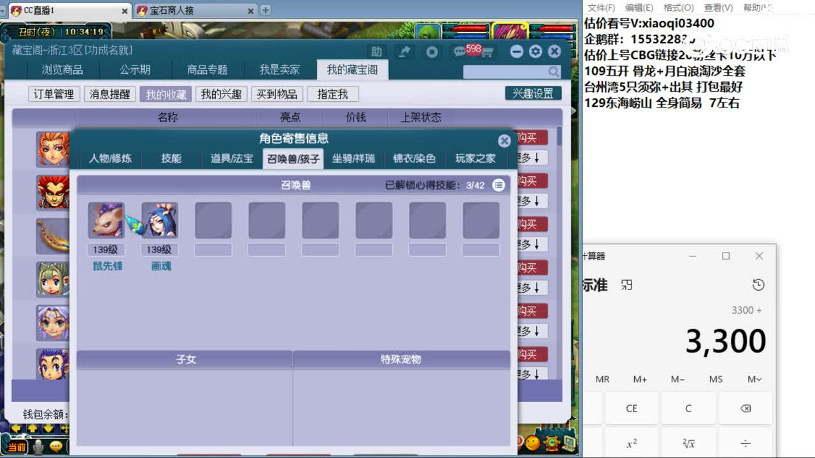Click the share arrow icon on the title bar
815x458 pixels.
404,51
